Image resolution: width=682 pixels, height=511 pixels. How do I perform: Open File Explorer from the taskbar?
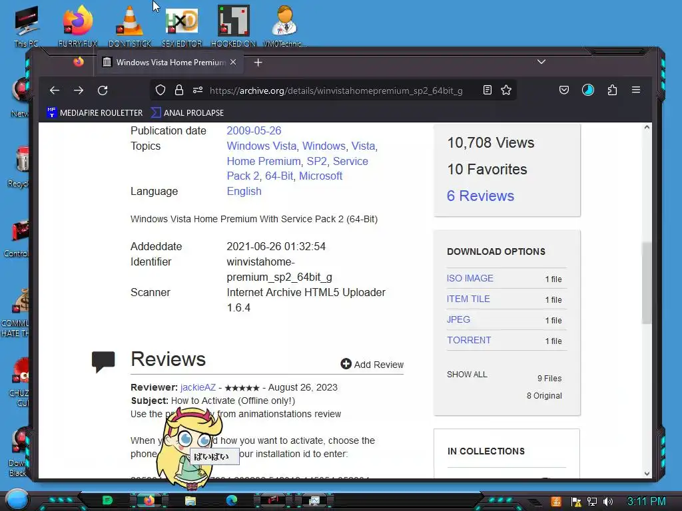[x=190, y=500]
